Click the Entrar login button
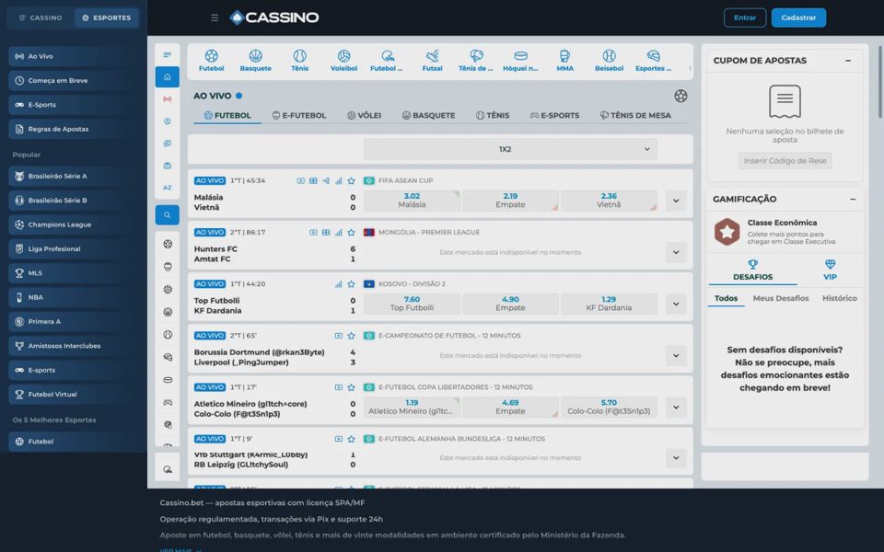The width and height of the screenshot is (884, 552). pos(745,18)
